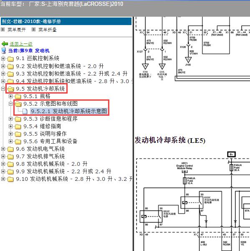Expand the 9.4 发动机控制系统和燃油系统 node

pyautogui.click(x=3, y=81)
